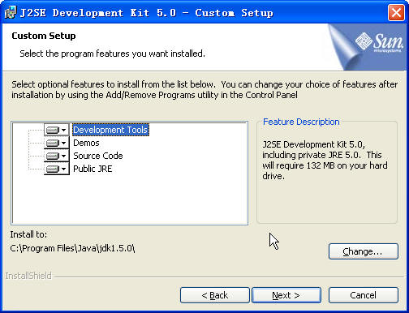Click the Feature Description heading
Viewport: 409px width, 313px height.
301,122
